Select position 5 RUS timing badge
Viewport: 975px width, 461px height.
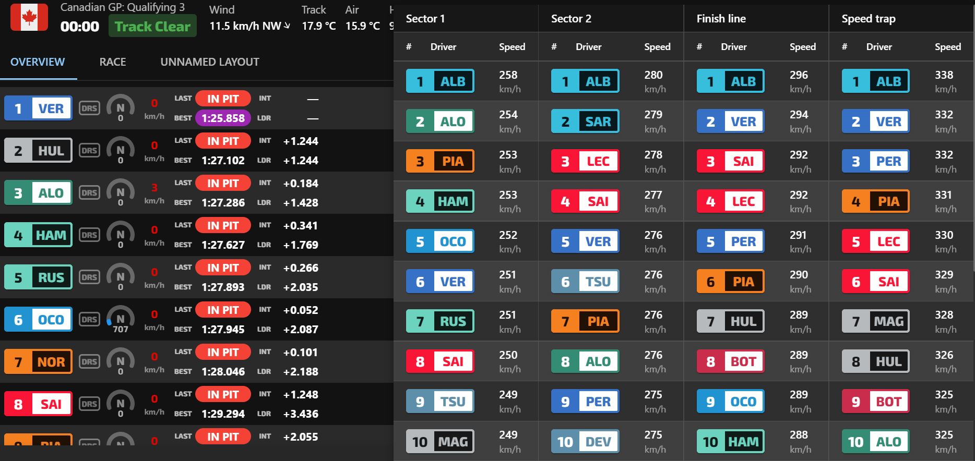[x=38, y=277]
